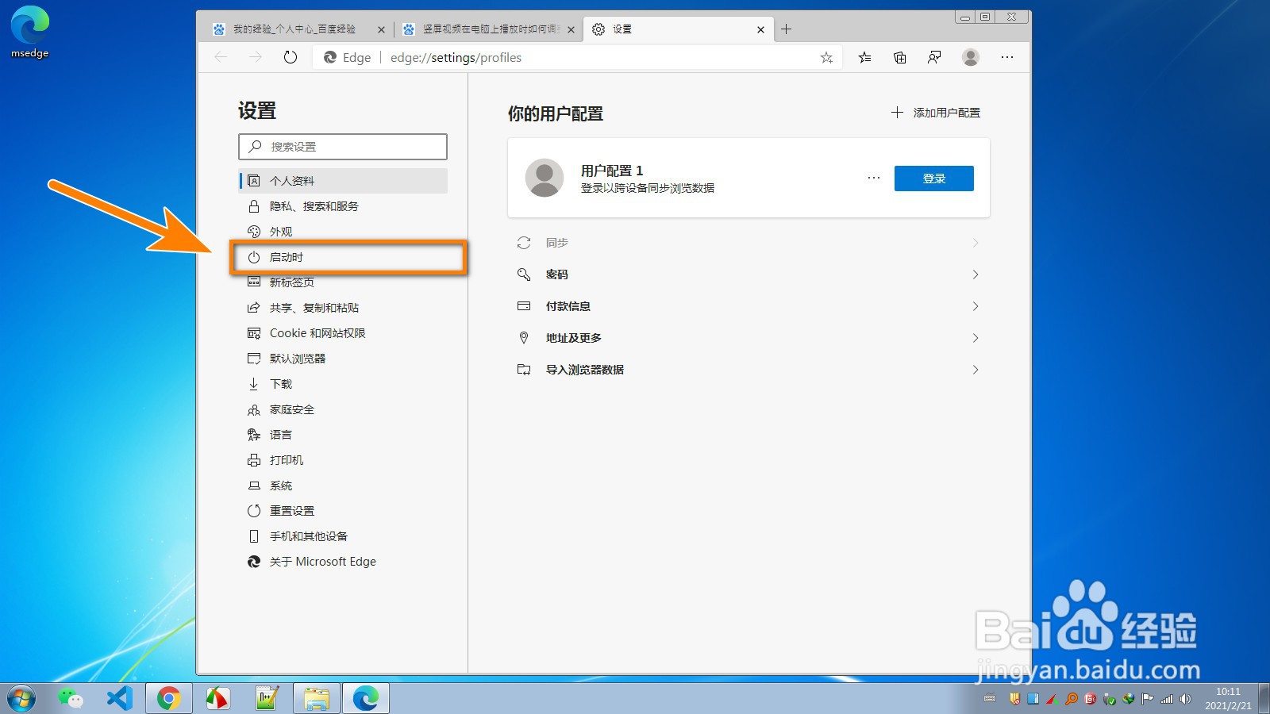Open the Collections icon
This screenshot has height=714, width=1270.
click(x=899, y=57)
